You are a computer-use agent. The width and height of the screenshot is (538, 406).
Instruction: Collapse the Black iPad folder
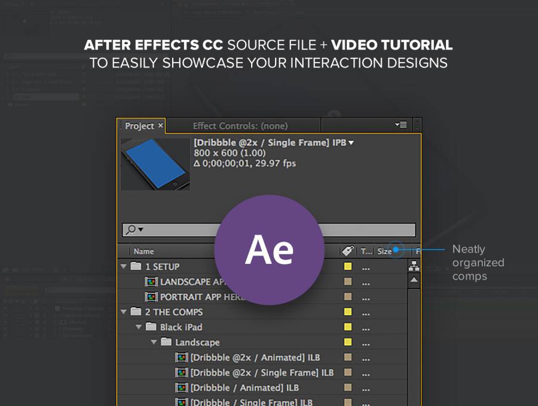139,327
